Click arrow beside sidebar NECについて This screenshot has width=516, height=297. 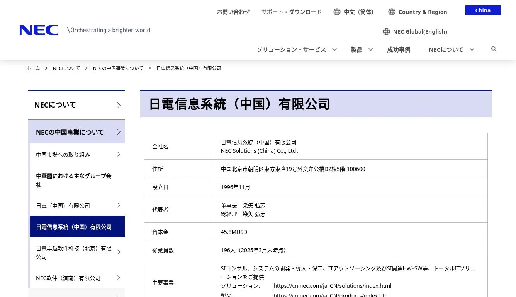pos(119,105)
